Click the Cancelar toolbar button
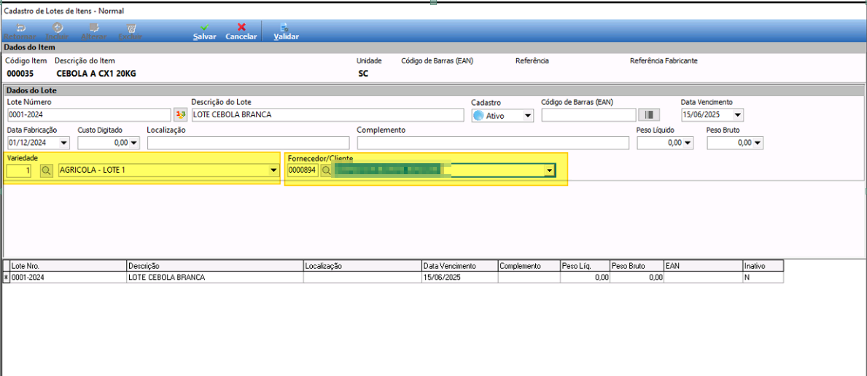The image size is (867, 376). pyautogui.click(x=241, y=31)
